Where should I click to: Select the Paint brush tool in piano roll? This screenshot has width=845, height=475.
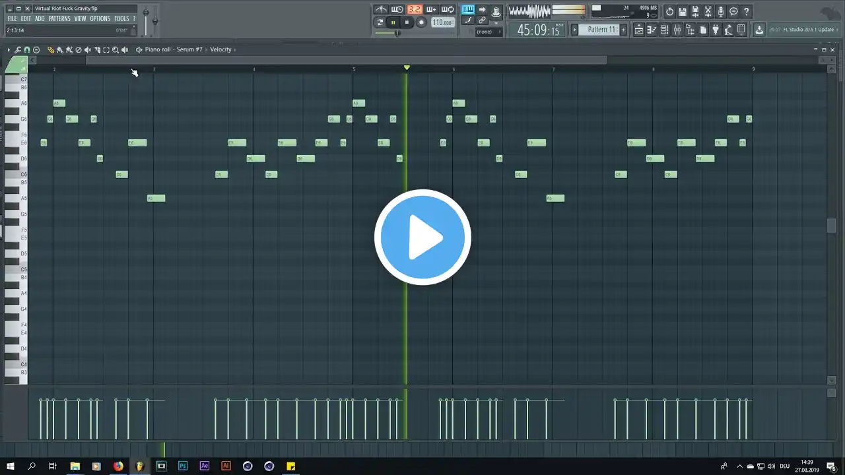click(59, 49)
